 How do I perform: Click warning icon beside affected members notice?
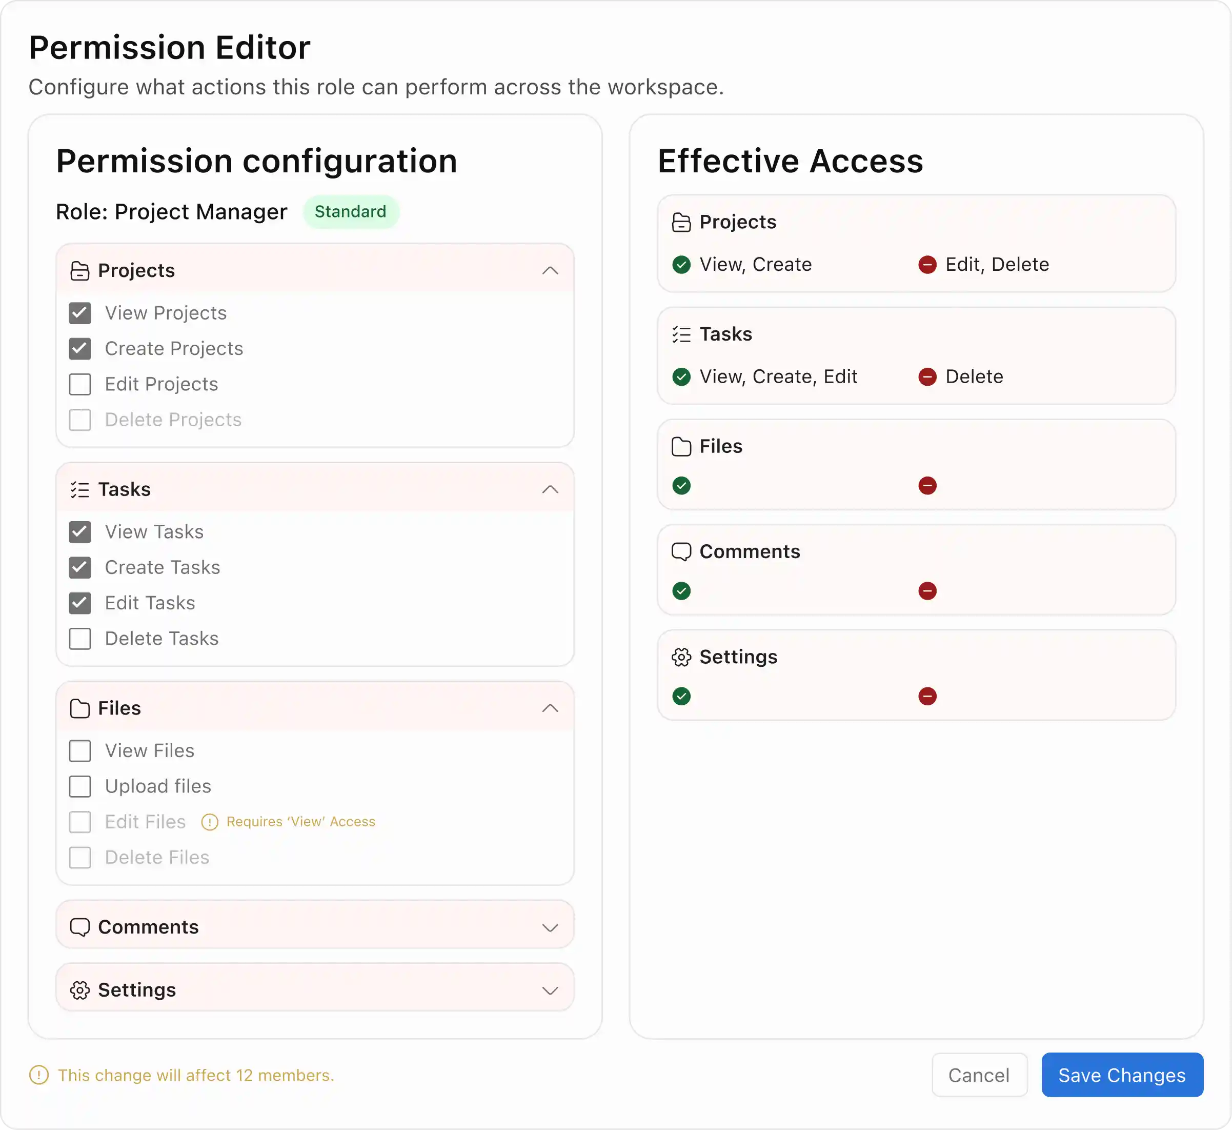[38, 1075]
